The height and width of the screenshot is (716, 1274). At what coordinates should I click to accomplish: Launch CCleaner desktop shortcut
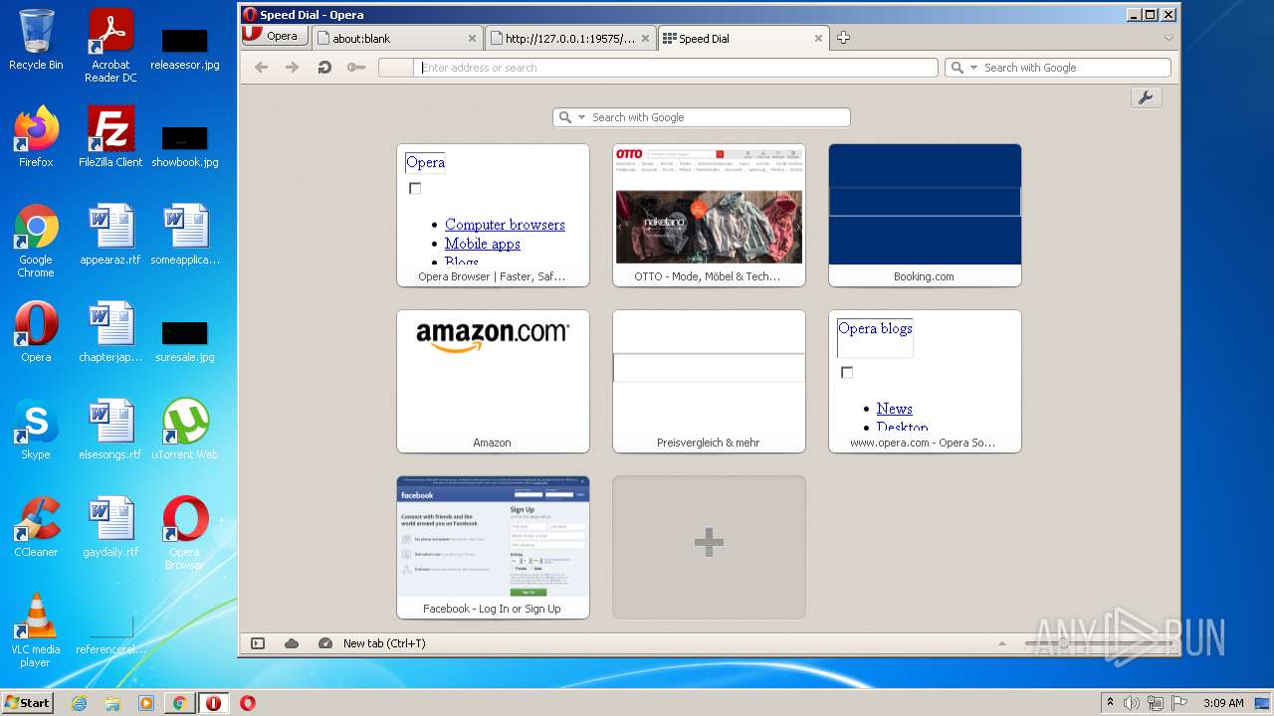click(36, 527)
